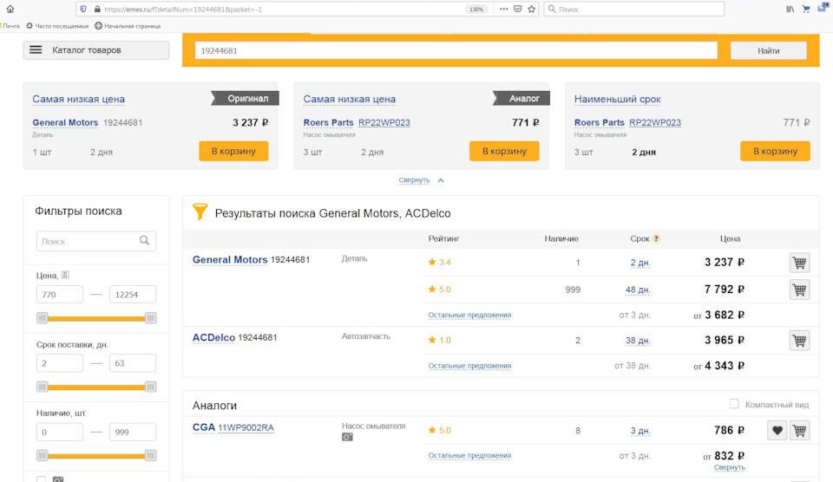Tick the photo filter checkbox in sidebar

click(42, 479)
